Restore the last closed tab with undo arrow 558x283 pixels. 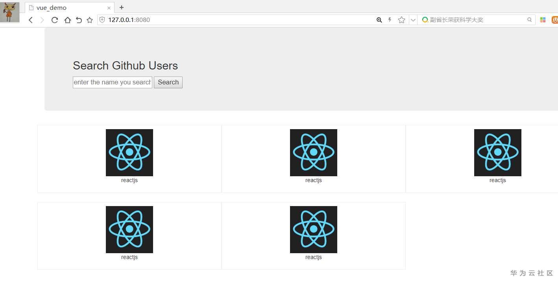tap(79, 20)
